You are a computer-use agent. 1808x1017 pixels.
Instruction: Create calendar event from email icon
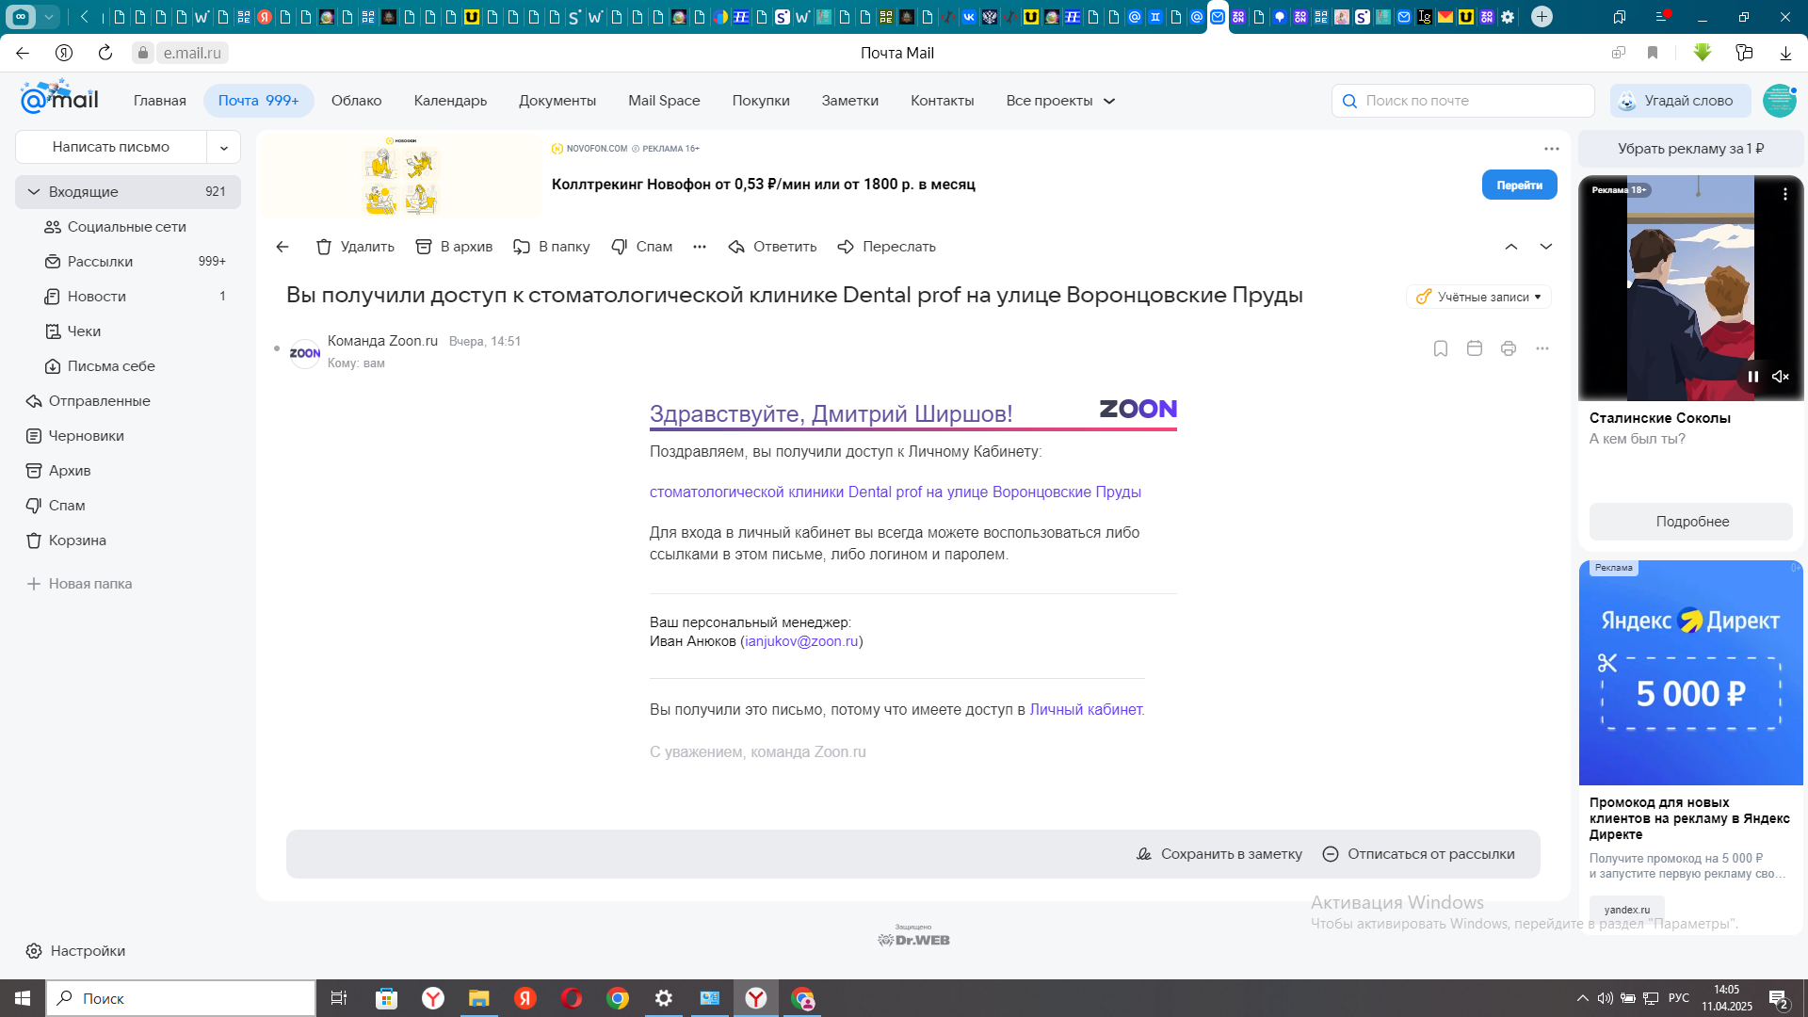(1475, 348)
